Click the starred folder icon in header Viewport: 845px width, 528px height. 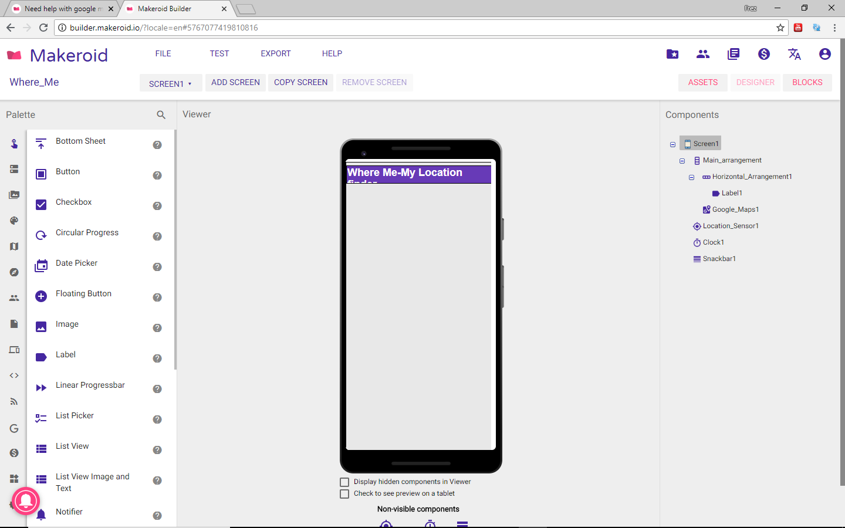672,54
